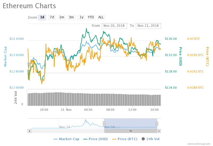Screen dimensions: 213x146
Task: Click the $136.00 price axis label
Action: tap(171, 39)
